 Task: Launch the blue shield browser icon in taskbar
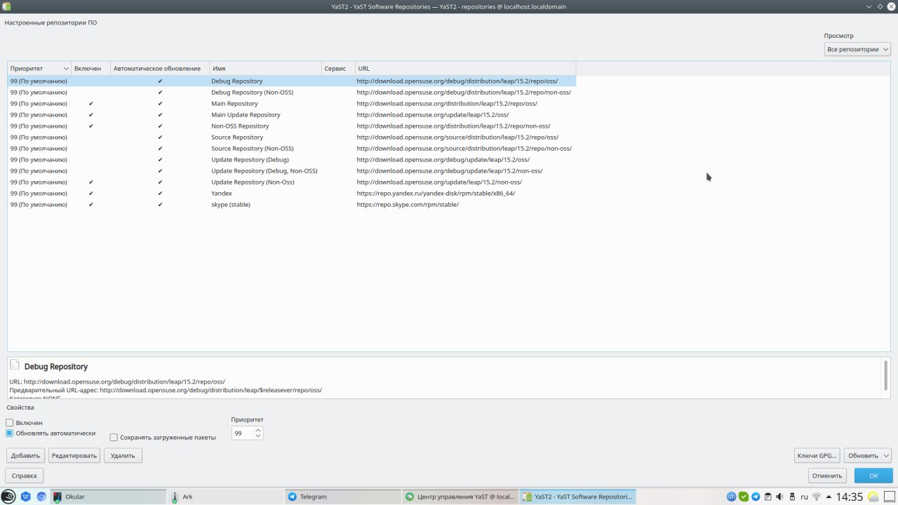click(x=26, y=497)
